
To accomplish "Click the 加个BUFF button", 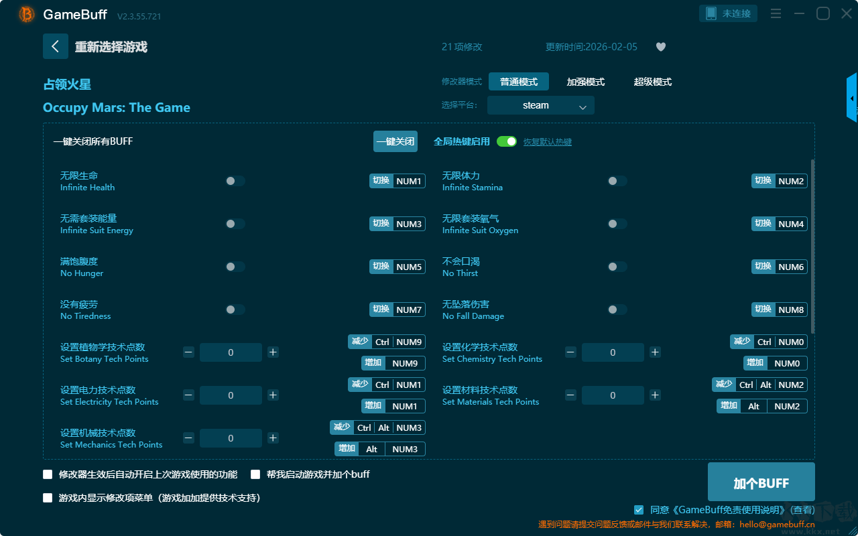I will 761,482.
